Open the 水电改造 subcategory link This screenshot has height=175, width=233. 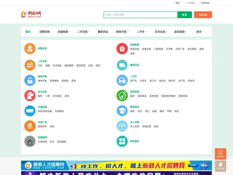42,142
